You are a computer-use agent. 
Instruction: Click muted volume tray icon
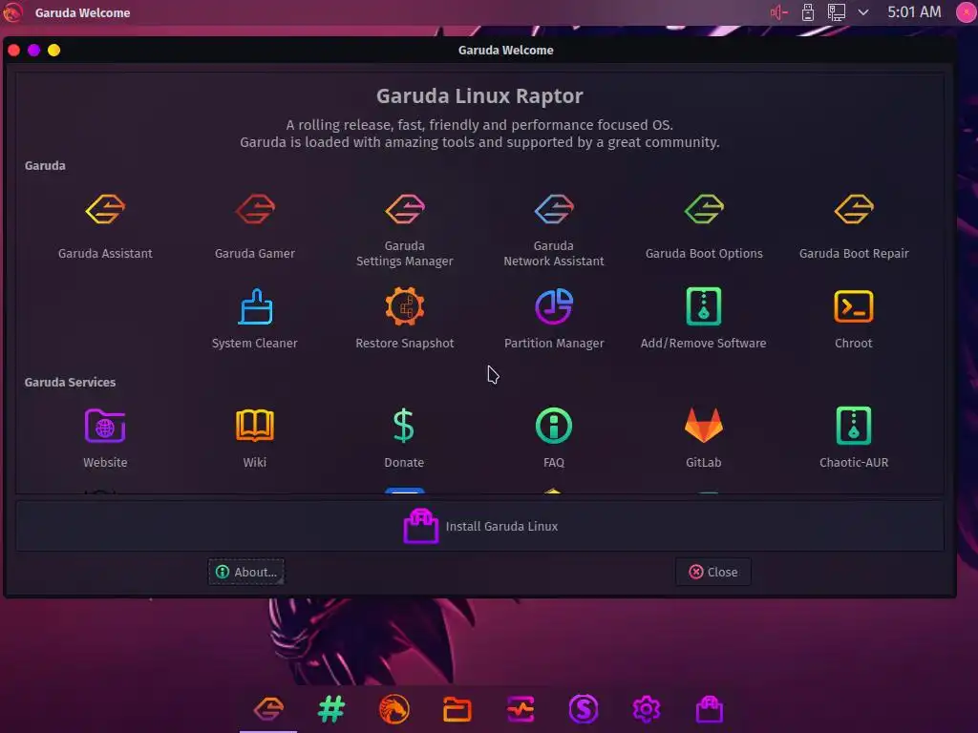(x=779, y=12)
